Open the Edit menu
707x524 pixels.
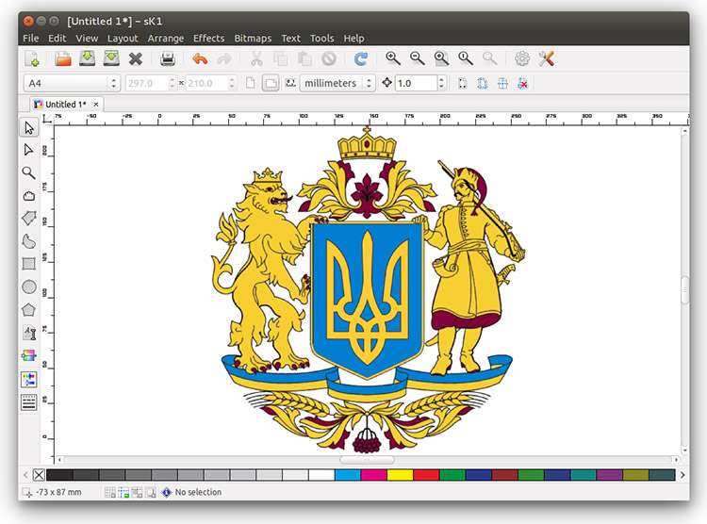58,39
